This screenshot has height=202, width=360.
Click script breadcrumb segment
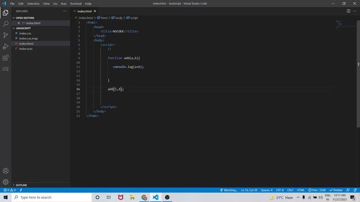pos(134,18)
